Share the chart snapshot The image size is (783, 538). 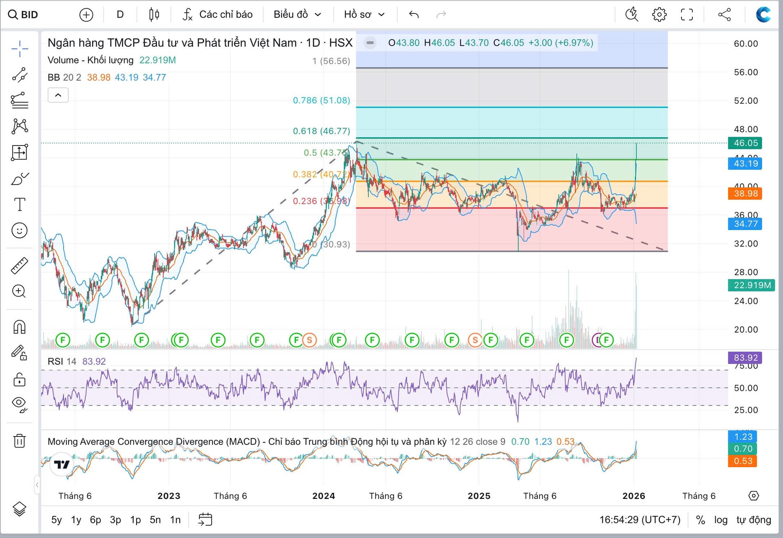725,15
